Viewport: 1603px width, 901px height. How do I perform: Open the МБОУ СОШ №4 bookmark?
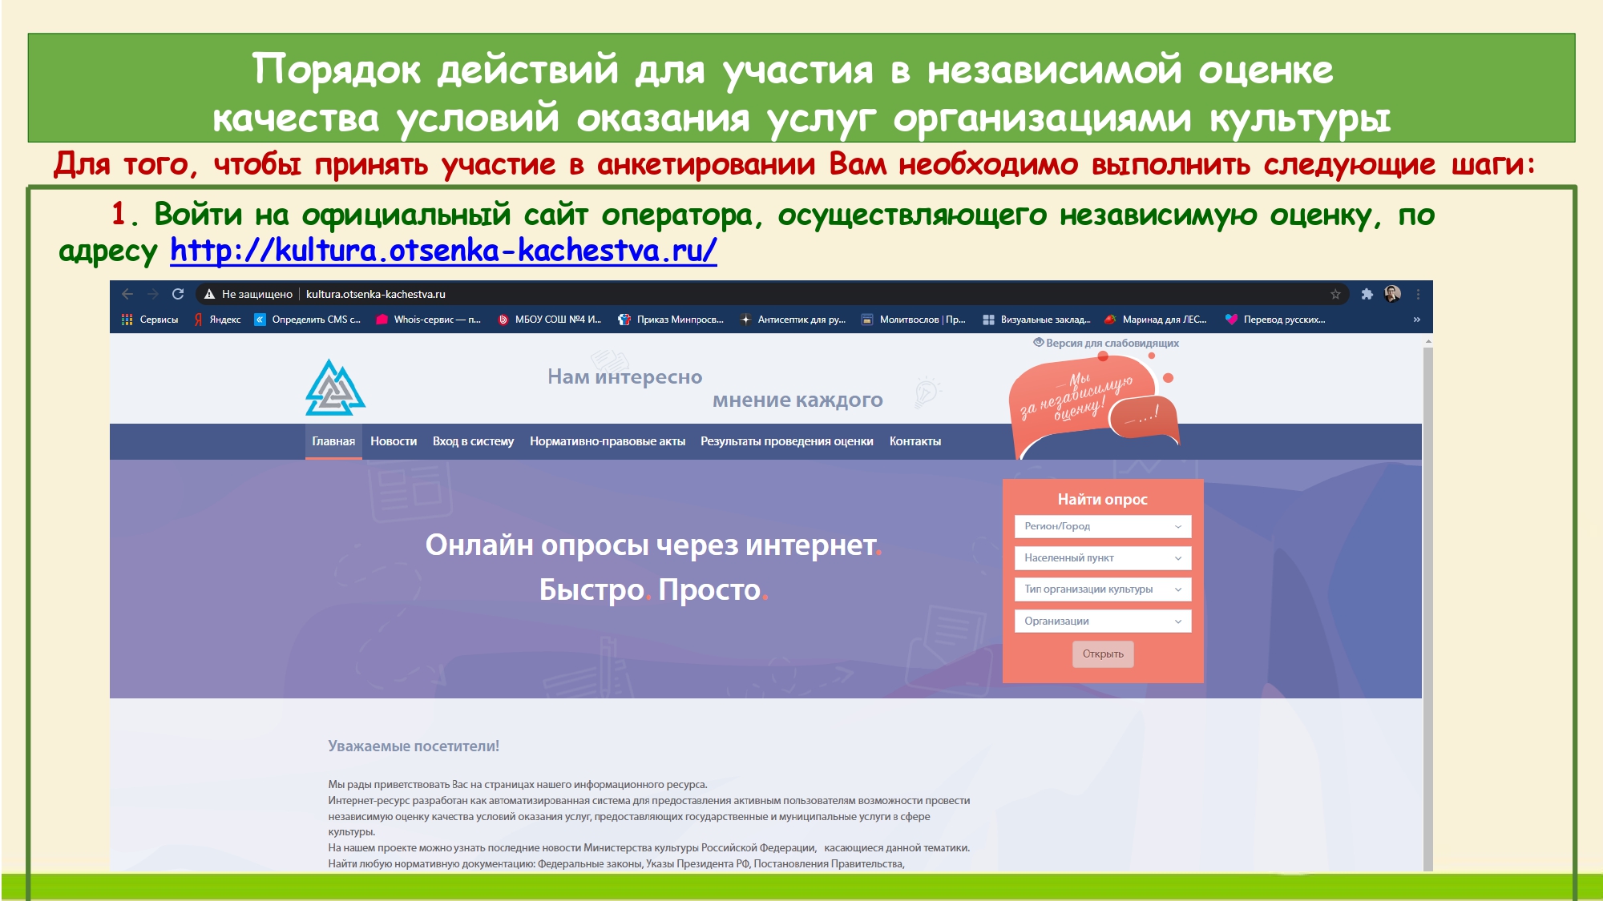pos(550,320)
